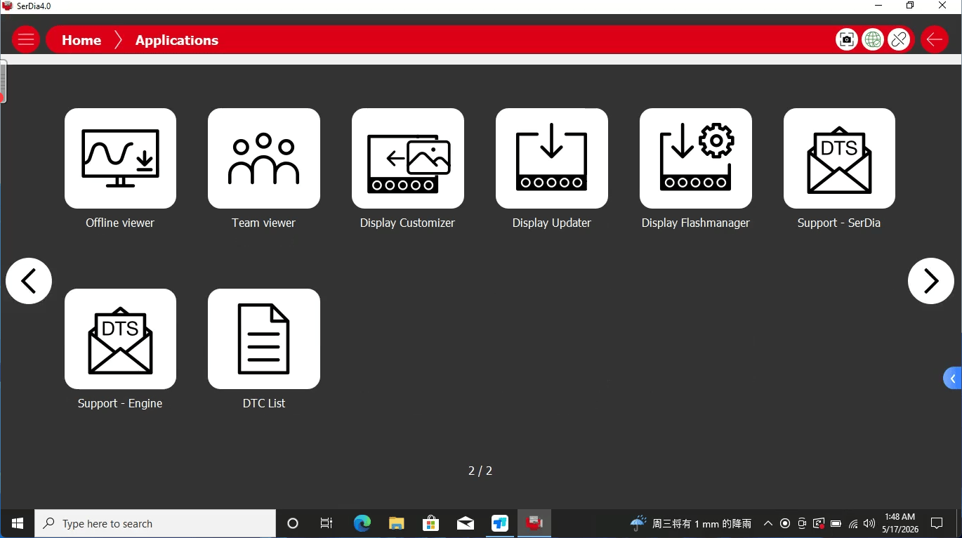Open the Windows notification center
Image resolution: width=962 pixels, height=538 pixels.
pos(937,523)
